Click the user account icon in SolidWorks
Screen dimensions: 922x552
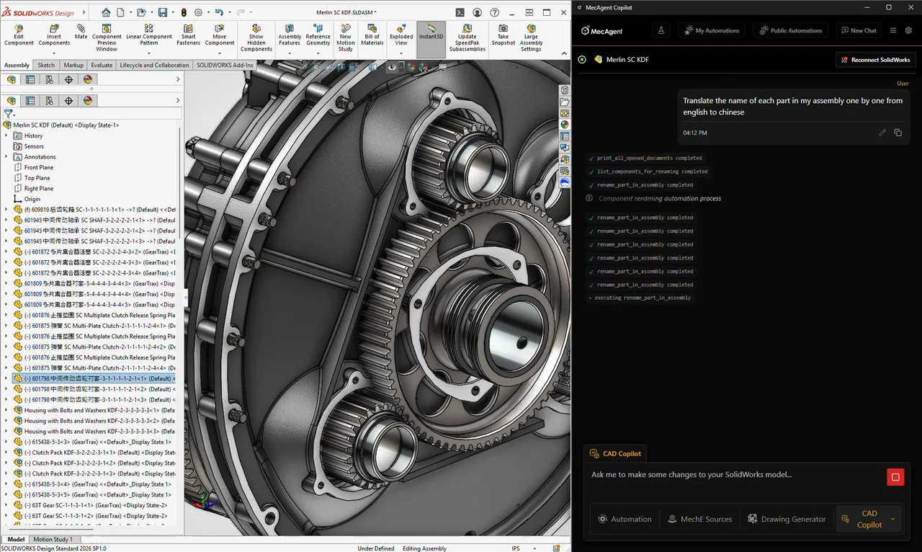pos(478,12)
